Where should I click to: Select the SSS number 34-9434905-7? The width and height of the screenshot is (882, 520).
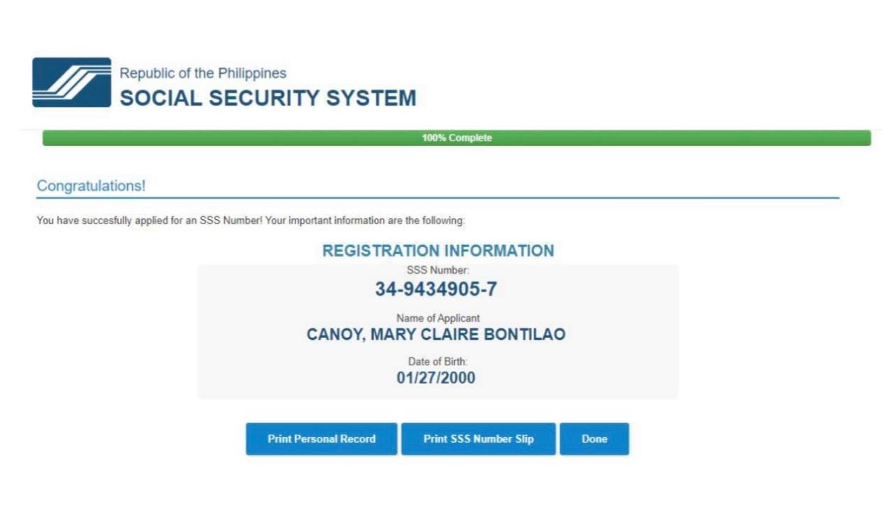click(436, 289)
